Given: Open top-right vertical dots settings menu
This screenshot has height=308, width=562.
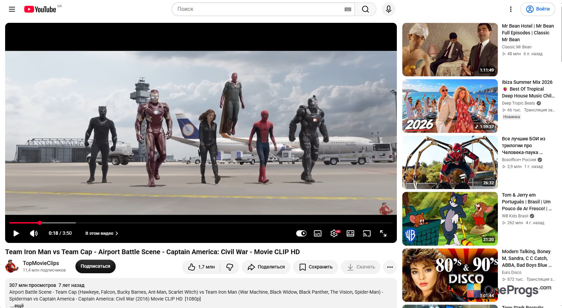Looking at the screenshot, I should 510,9.
